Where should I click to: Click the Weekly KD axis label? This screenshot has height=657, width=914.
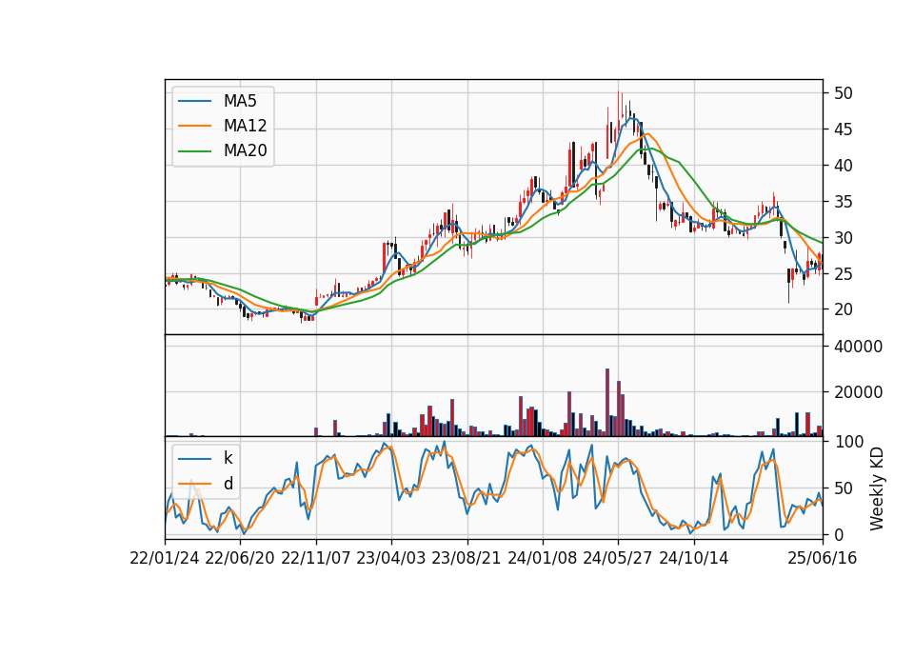877,488
